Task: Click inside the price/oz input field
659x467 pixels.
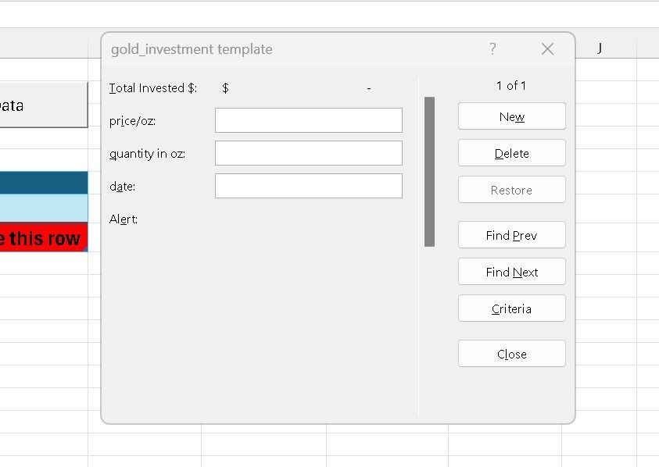Action: (308, 119)
